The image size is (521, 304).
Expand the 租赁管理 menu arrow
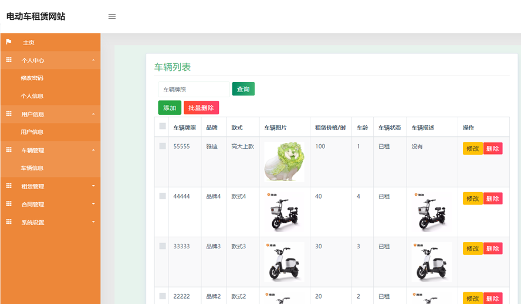click(93, 186)
